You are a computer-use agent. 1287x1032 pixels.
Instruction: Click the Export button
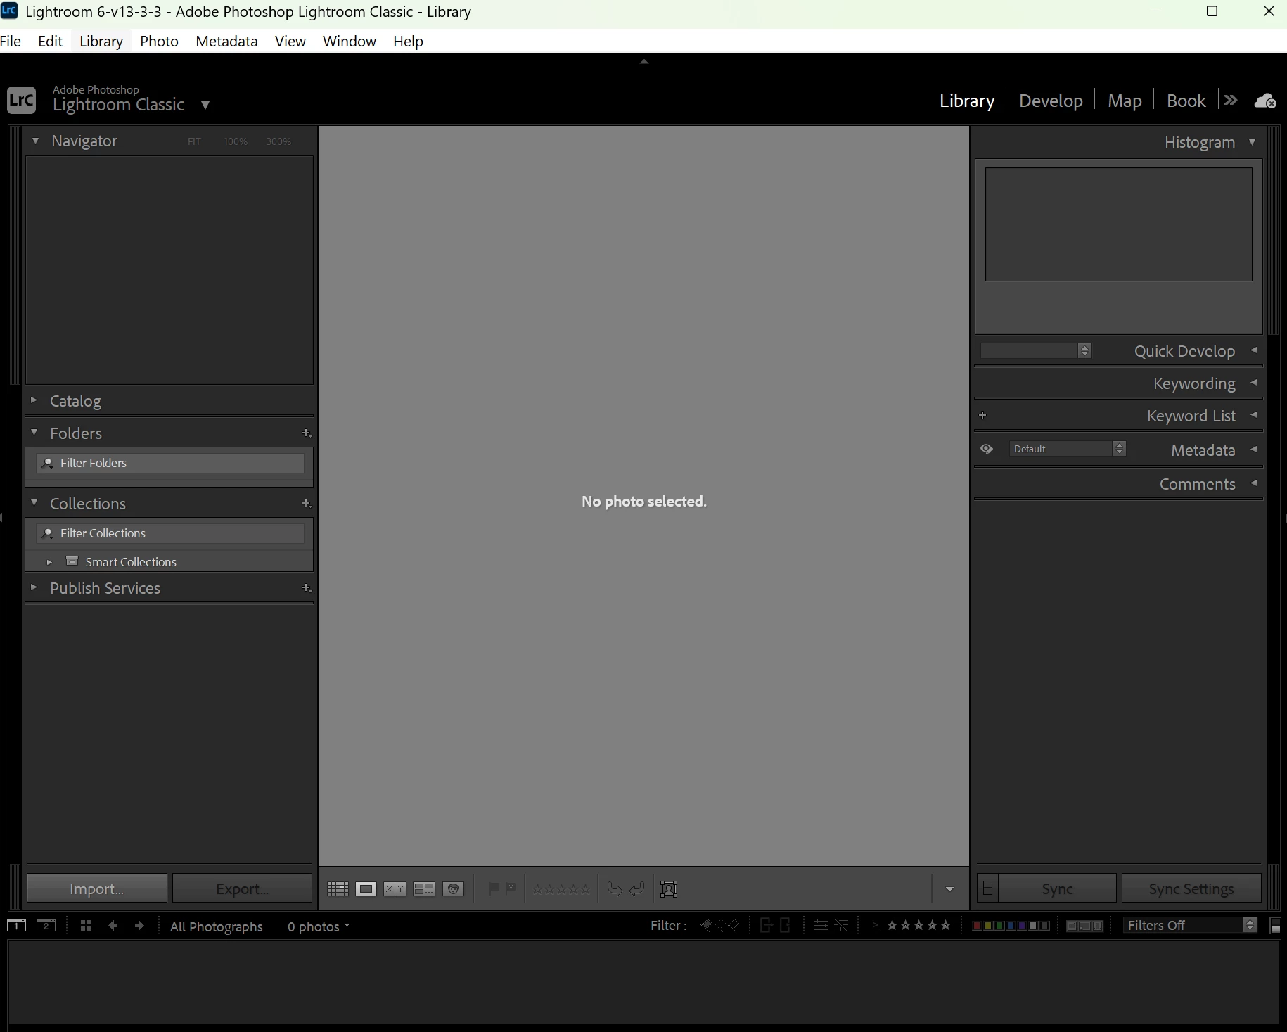point(242,888)
